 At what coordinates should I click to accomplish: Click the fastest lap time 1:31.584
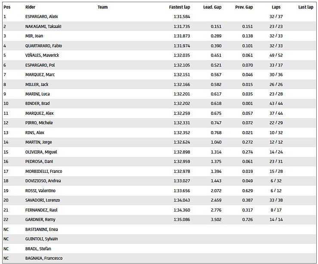click(x=181, y=17)
